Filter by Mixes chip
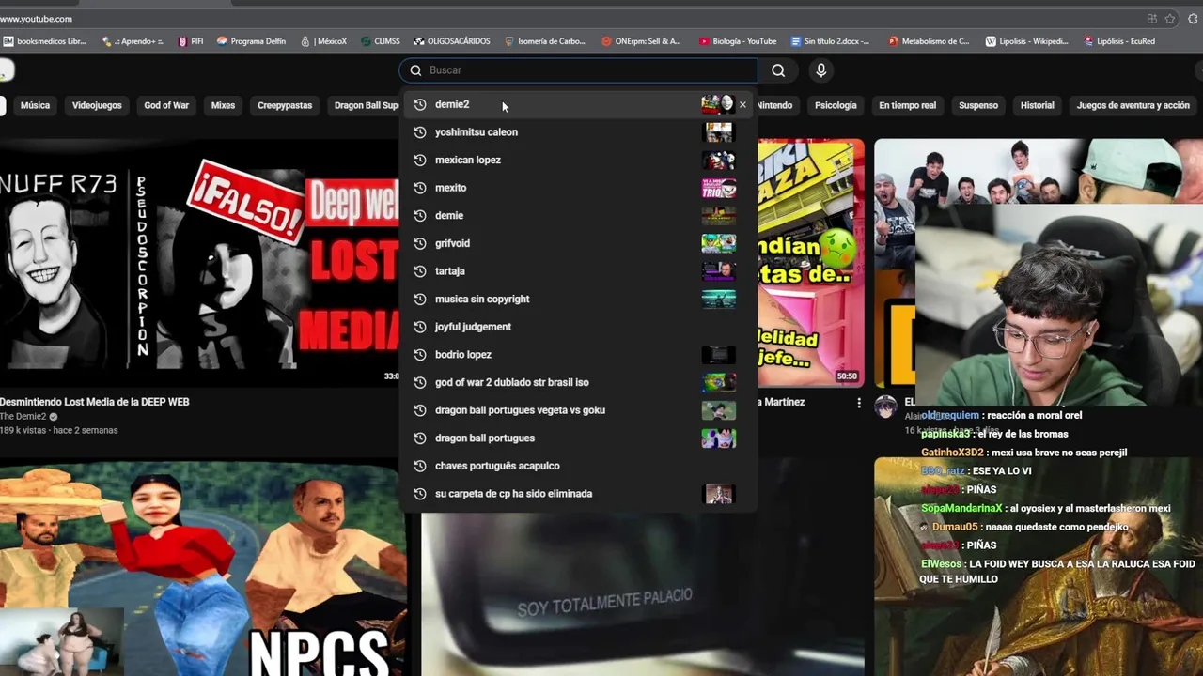 (223, 105)
